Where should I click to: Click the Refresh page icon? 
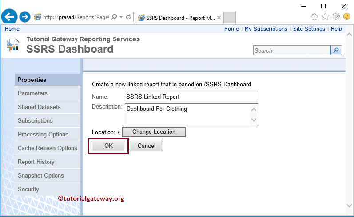click(128, 17)
